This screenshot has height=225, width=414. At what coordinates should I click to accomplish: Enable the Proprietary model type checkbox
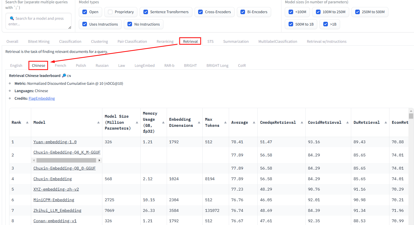(x=110, y=12)
